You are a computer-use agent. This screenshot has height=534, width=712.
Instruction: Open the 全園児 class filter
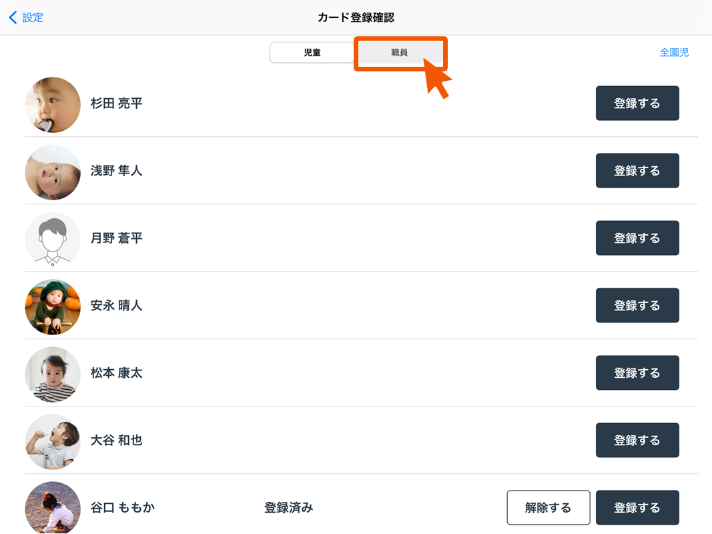(x=674, y=52)
